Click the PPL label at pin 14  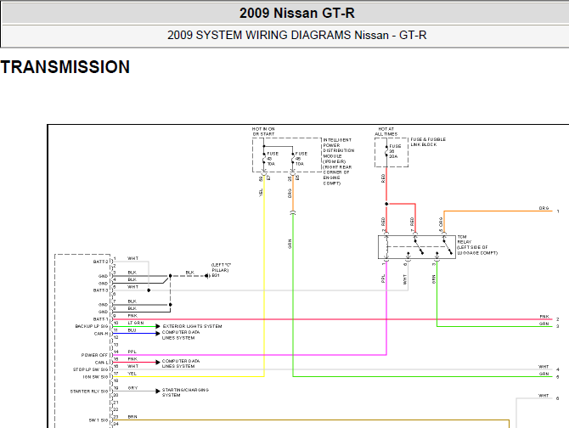pyautogui.click(x=132, y=352)
